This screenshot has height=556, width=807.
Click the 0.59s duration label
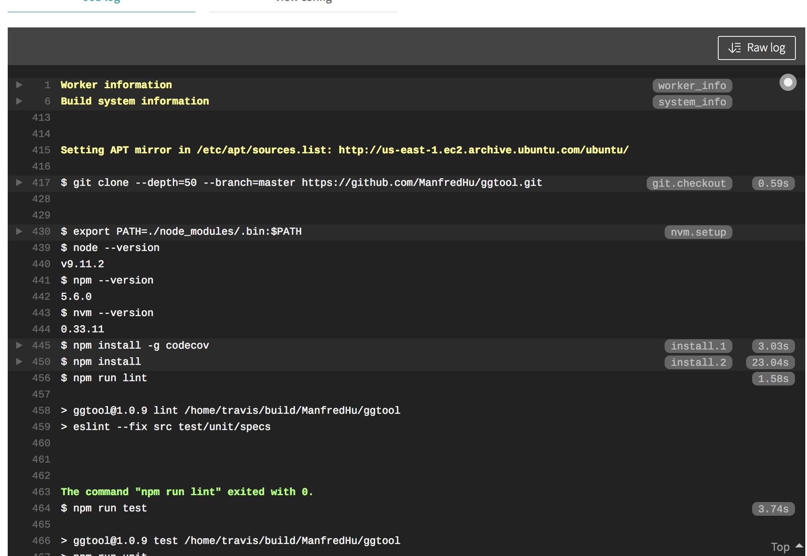pyautogui.click(x=773, y=183)
